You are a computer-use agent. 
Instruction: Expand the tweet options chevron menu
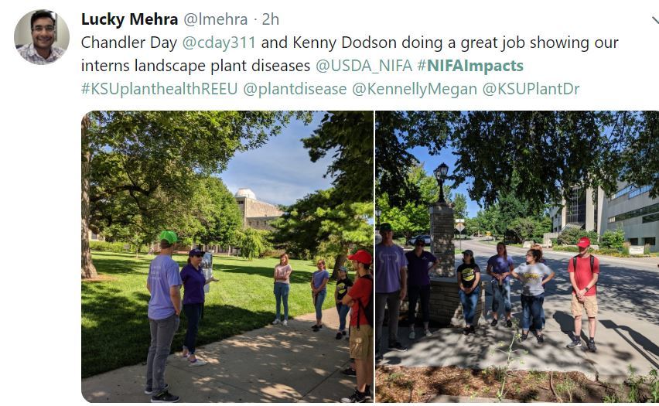point(654,21)
